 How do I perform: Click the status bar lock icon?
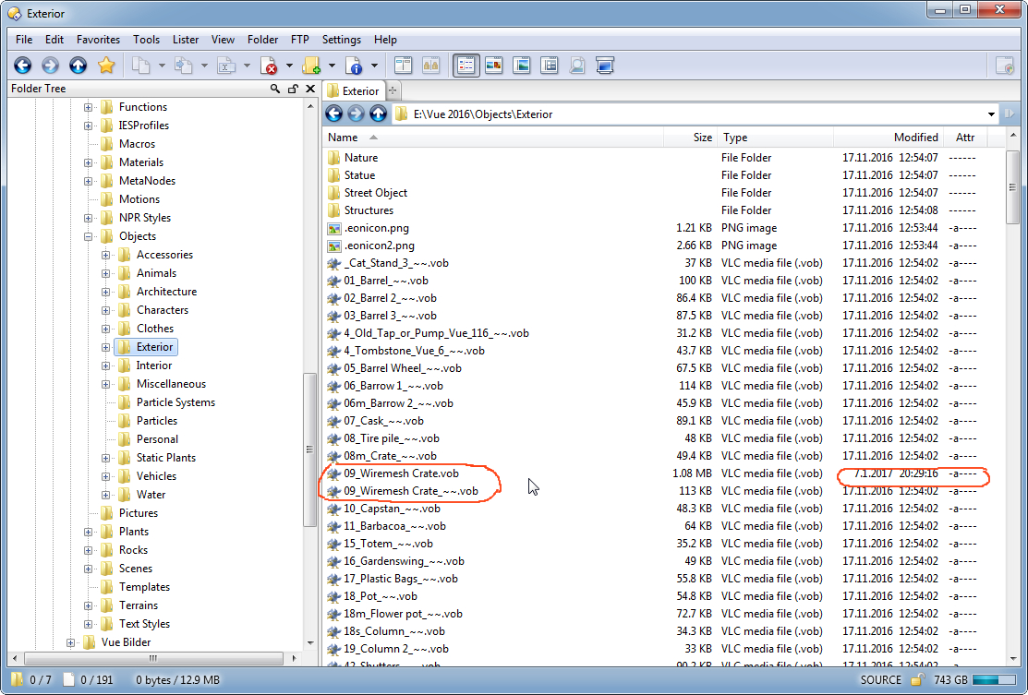pyautogui.click(x=917, y=680)
